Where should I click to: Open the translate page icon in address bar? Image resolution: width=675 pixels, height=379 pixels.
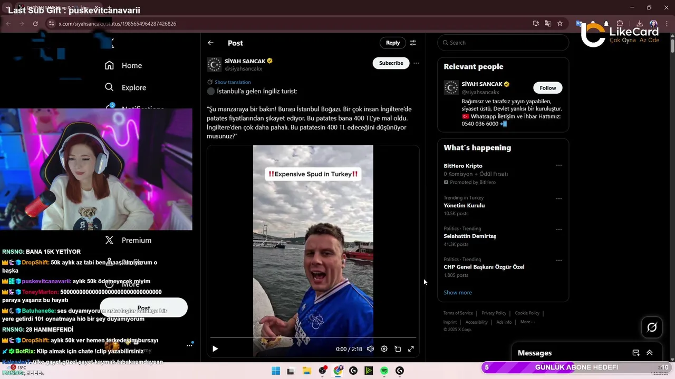[x=548, y=24]
